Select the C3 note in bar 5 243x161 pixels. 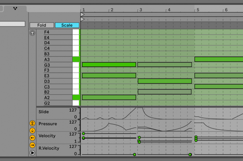click(219, 86)
